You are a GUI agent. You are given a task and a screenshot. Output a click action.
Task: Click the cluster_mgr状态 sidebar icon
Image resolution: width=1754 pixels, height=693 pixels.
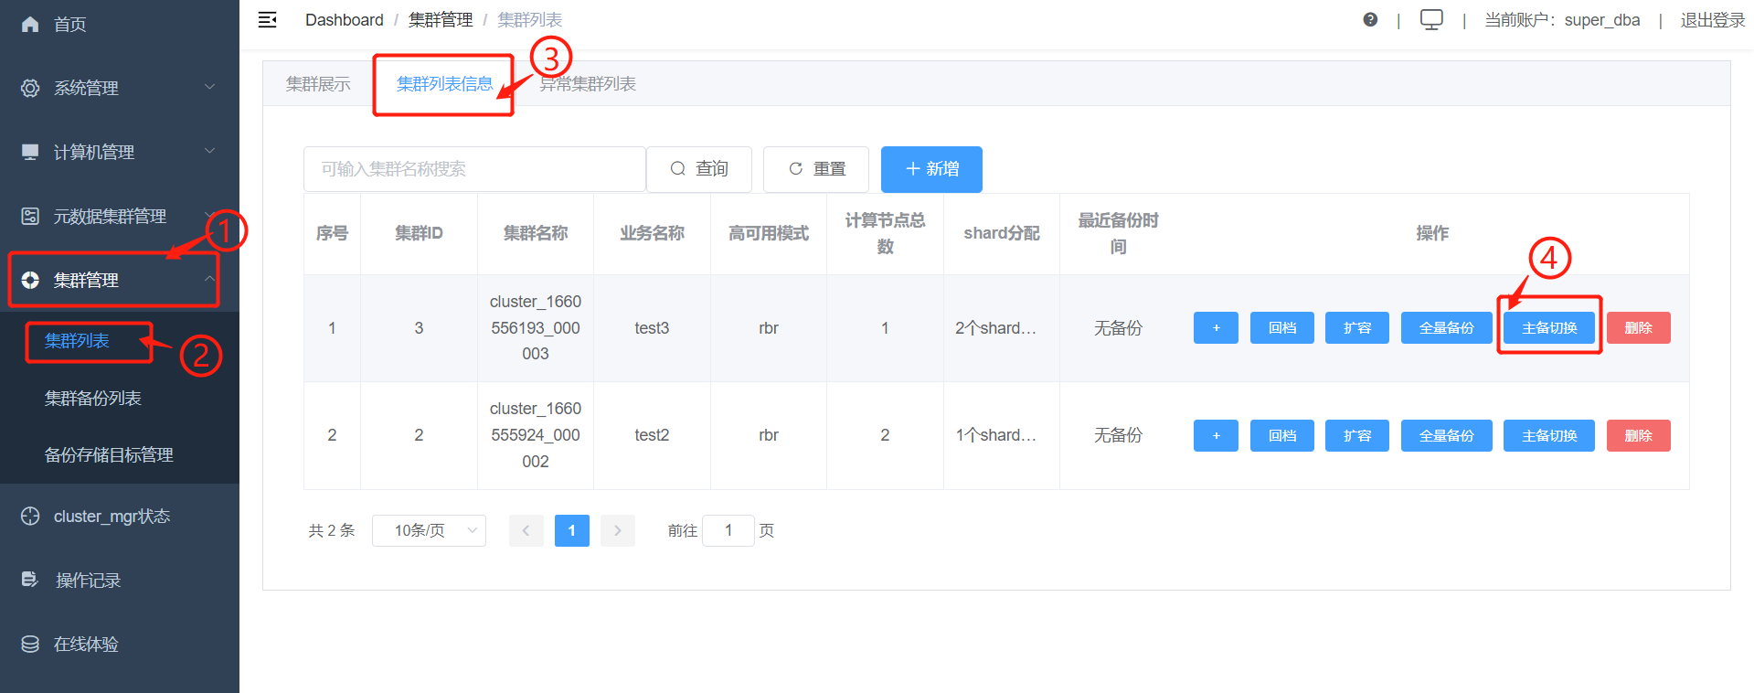pyautogui.click(x=30, y=517)
